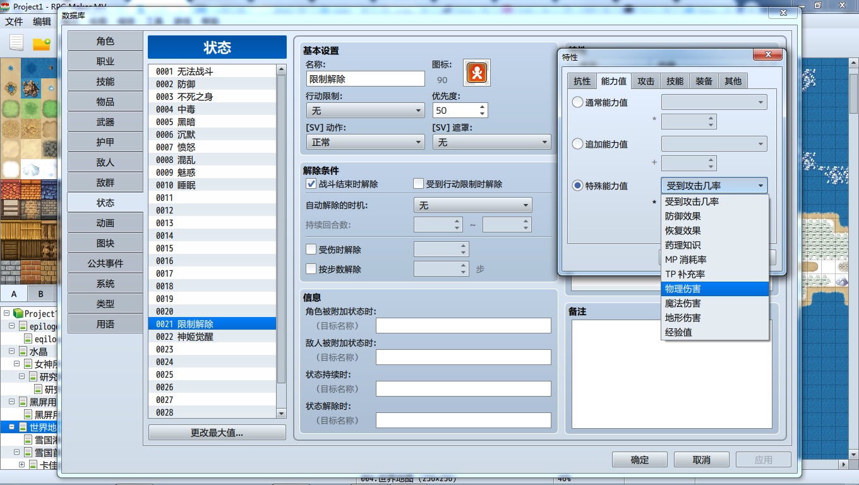Open the 公共事件 database category

point(105,263)
